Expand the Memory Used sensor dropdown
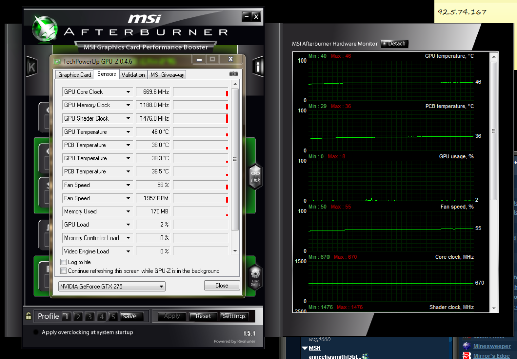The height and width of the screenshot is (359, 517). coord(128,211)
